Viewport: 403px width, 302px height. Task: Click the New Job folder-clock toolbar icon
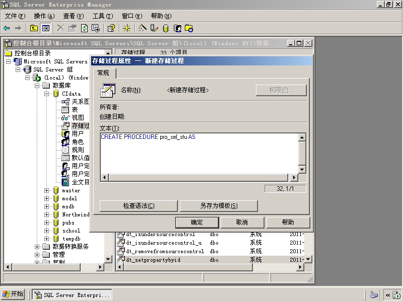pyautogui.click(x=189, y=28)
